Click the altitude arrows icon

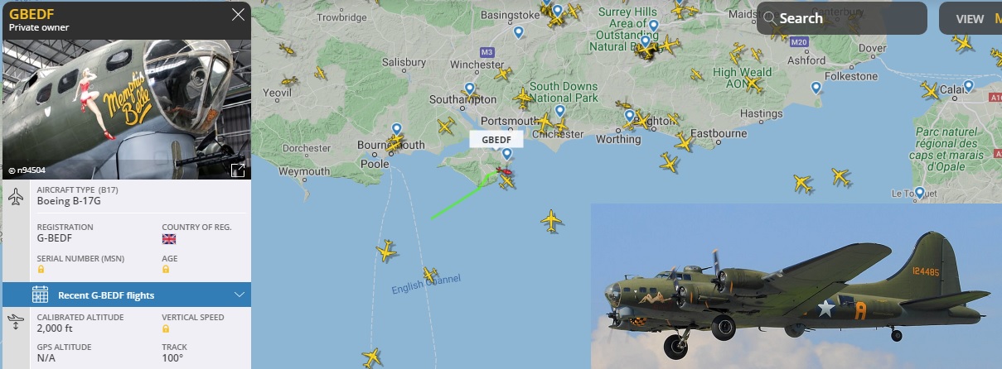point(17,324)
